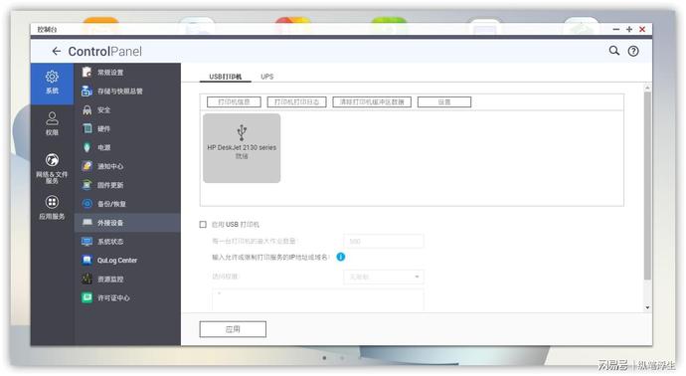
Task: Click the 设置 button in printer toolbar
Action: coord(444,102)
